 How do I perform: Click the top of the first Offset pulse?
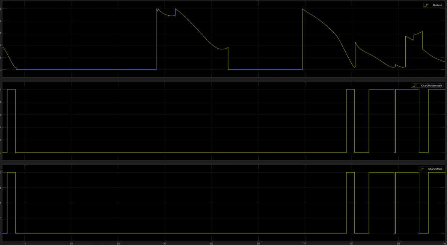click(11, 173)
